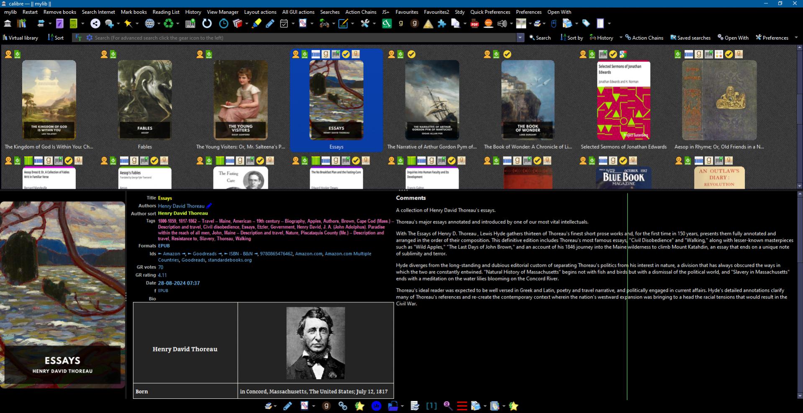Viewport: 803px width, 413px height.
Task: Click the blue circle chart icon in bottom toolbar
Action: pyautogui.click(x=376, y=406)
